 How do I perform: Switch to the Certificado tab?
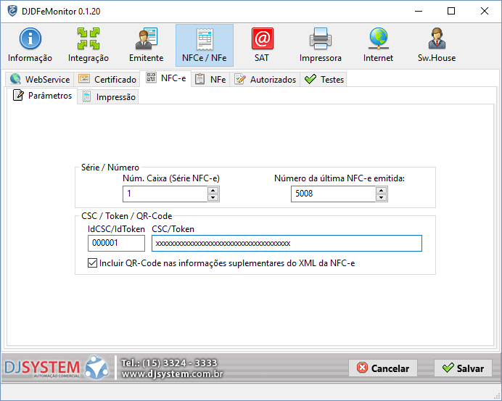pyautogui.click(x=107, y=79)
